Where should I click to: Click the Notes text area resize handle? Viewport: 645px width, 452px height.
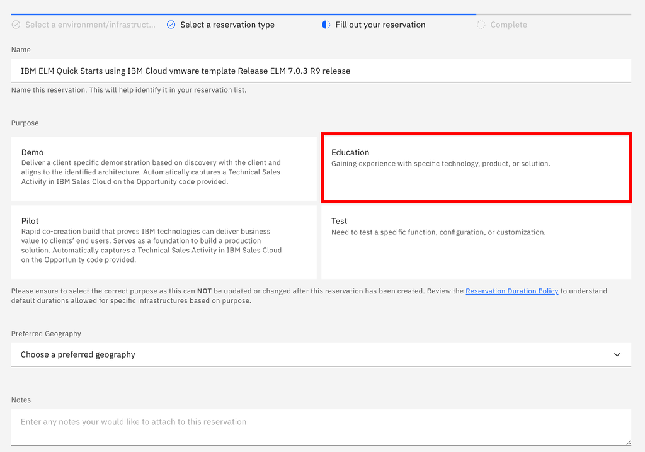click(x=628, y=442)
